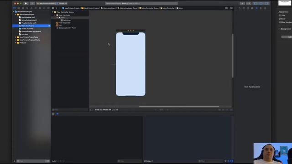Open the run destination device selector
The width and height of the screenshot is (292, 164).
click(x=62, y=3)
